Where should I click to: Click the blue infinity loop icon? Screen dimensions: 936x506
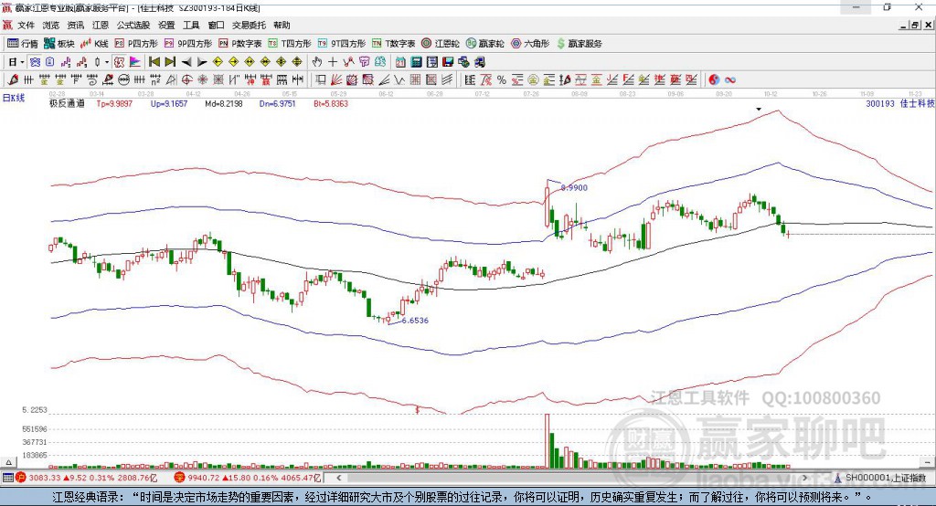coord(730,80)
